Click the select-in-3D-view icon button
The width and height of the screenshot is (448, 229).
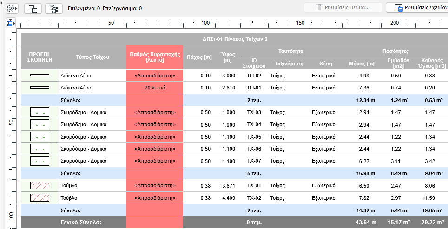pos(54,8)
